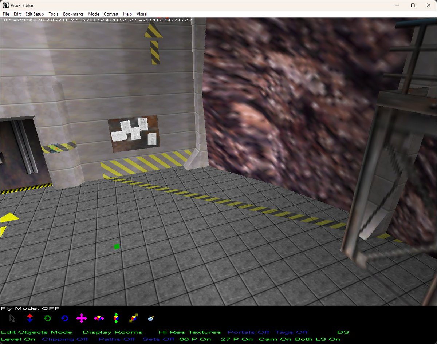Select the magenta pan move tool
437x344 pixels.
coord(82,319)
